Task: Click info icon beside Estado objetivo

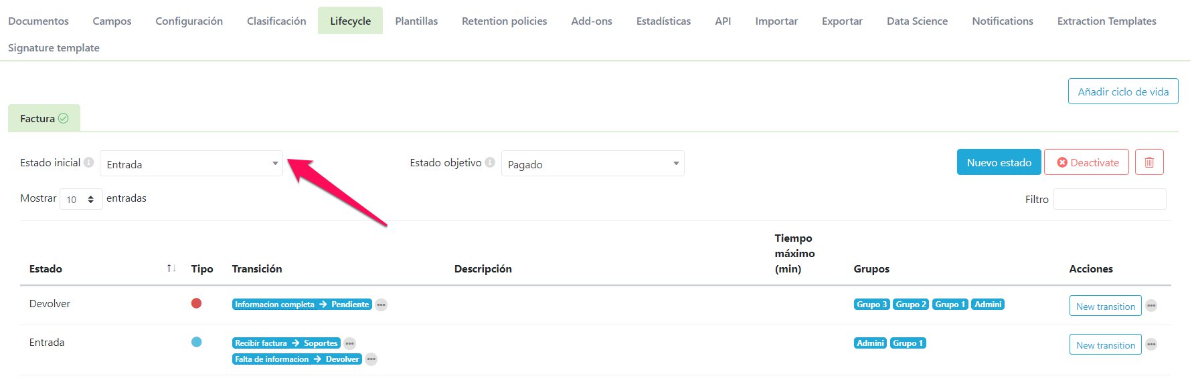Action: [490, 162]
